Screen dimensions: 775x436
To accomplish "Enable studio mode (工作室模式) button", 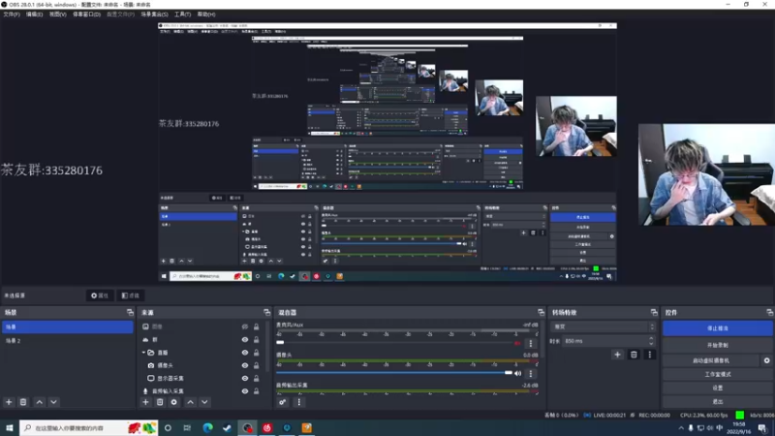I will tap(718, 374).
